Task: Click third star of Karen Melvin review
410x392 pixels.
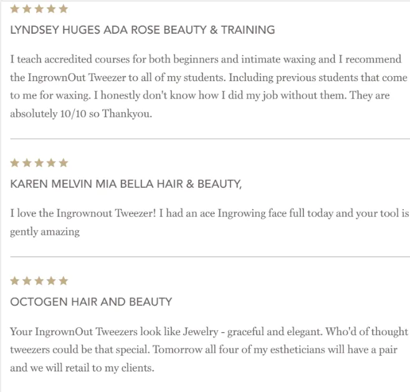Action: pyautogui.click(x=39, y=163)
